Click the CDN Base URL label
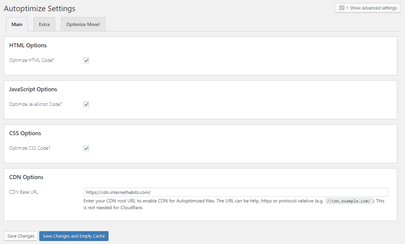The image size is (405, 244). click(x=24, y=192)
